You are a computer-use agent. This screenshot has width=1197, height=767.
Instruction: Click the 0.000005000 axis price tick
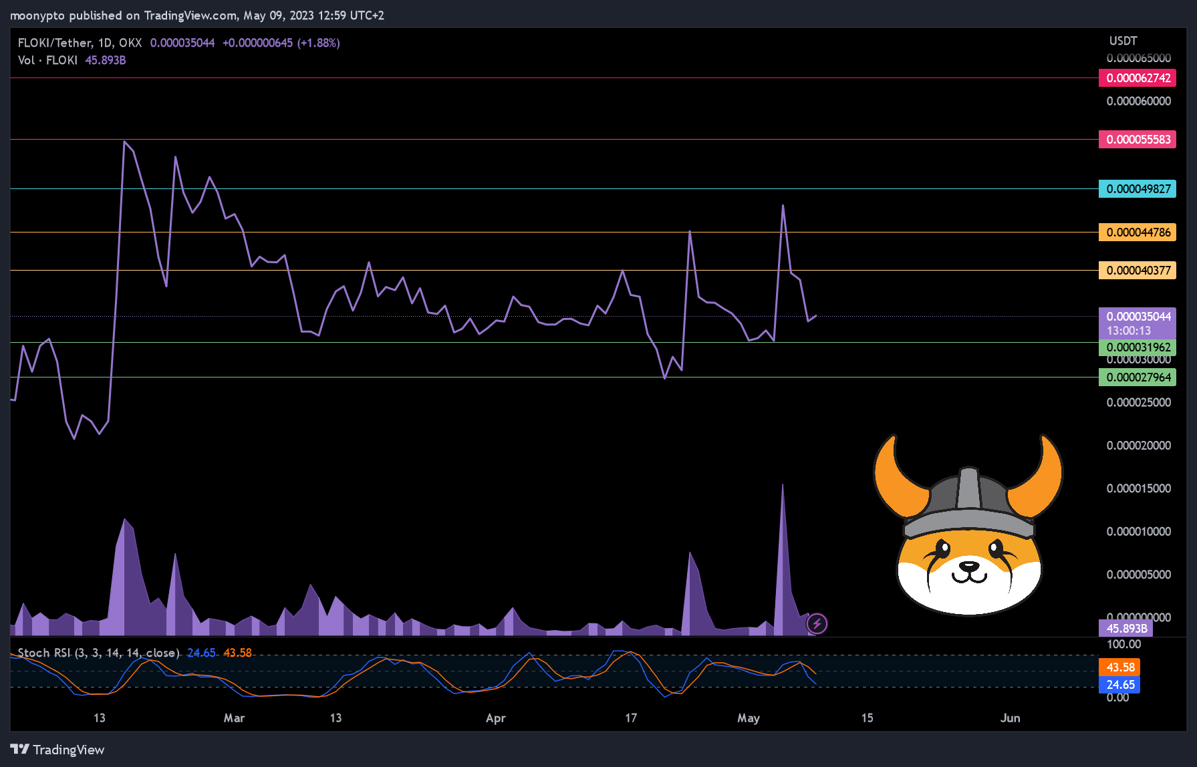pos(1138,575)
